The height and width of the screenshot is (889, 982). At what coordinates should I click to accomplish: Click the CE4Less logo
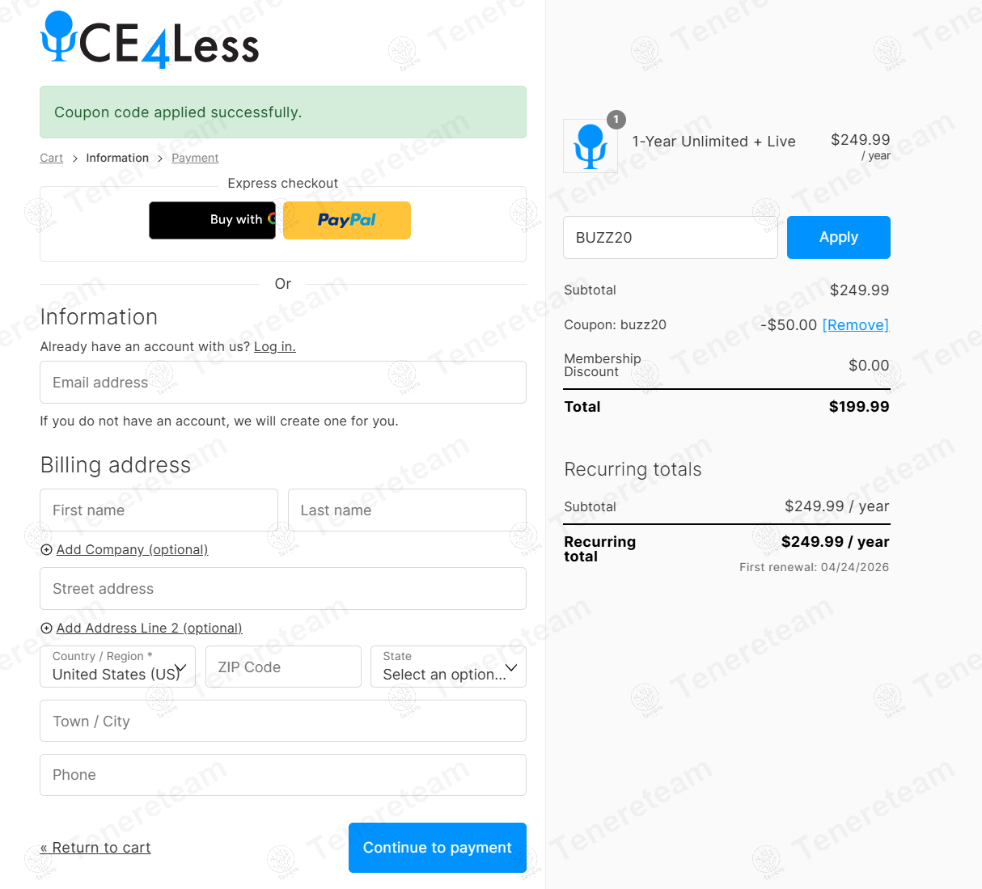pyautogui.click(x=150, y=40)
